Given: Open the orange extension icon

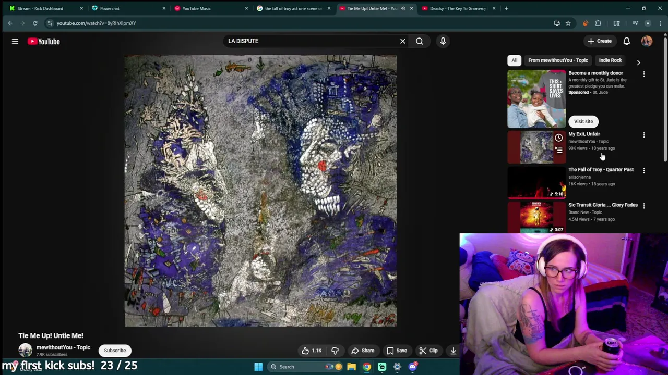Looking at the screenshot, I should pyautogui.click(x=585, y=23).
